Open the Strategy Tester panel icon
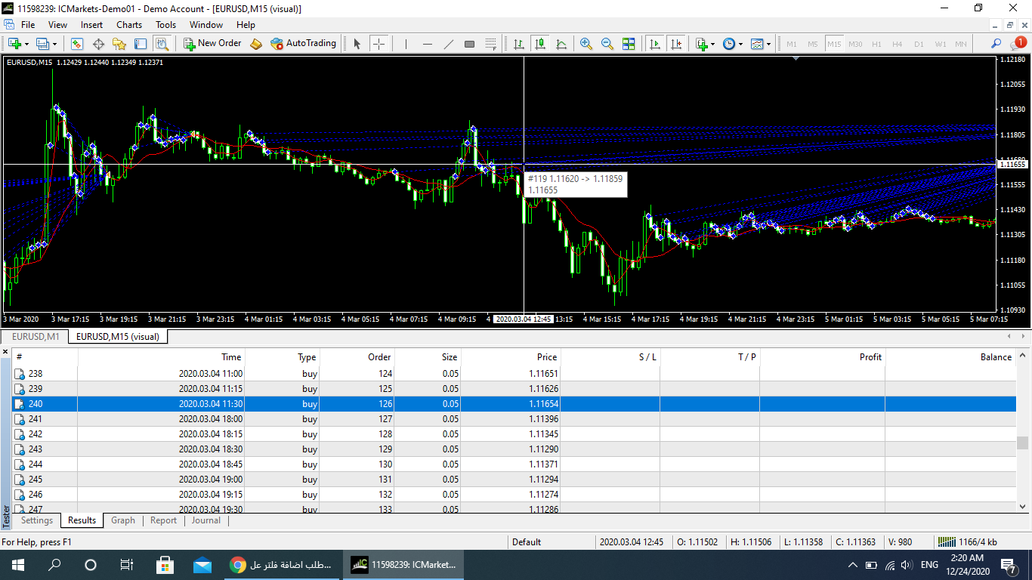Viewport: 1032px width, 580px height. (x=162, y=44)
